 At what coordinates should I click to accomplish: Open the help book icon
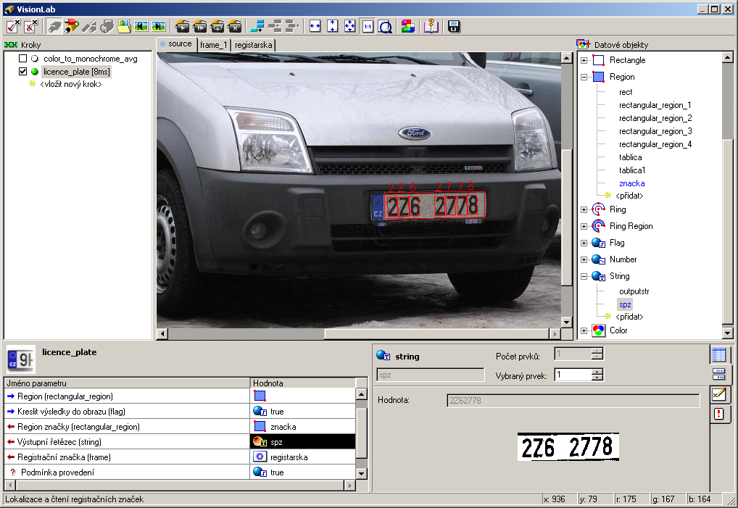click(x=431, y=27)
